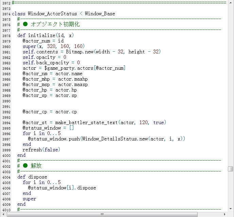234x217 pixels.
Task: Click 'for i in 0...5' on line 4005
Action: 42,182
